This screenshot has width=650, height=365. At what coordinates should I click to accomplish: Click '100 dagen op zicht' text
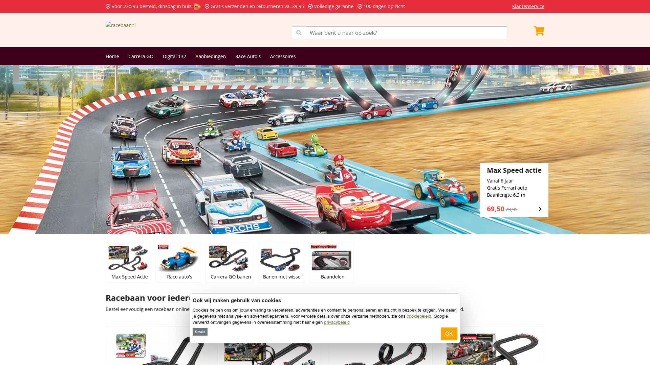(384, 6)
